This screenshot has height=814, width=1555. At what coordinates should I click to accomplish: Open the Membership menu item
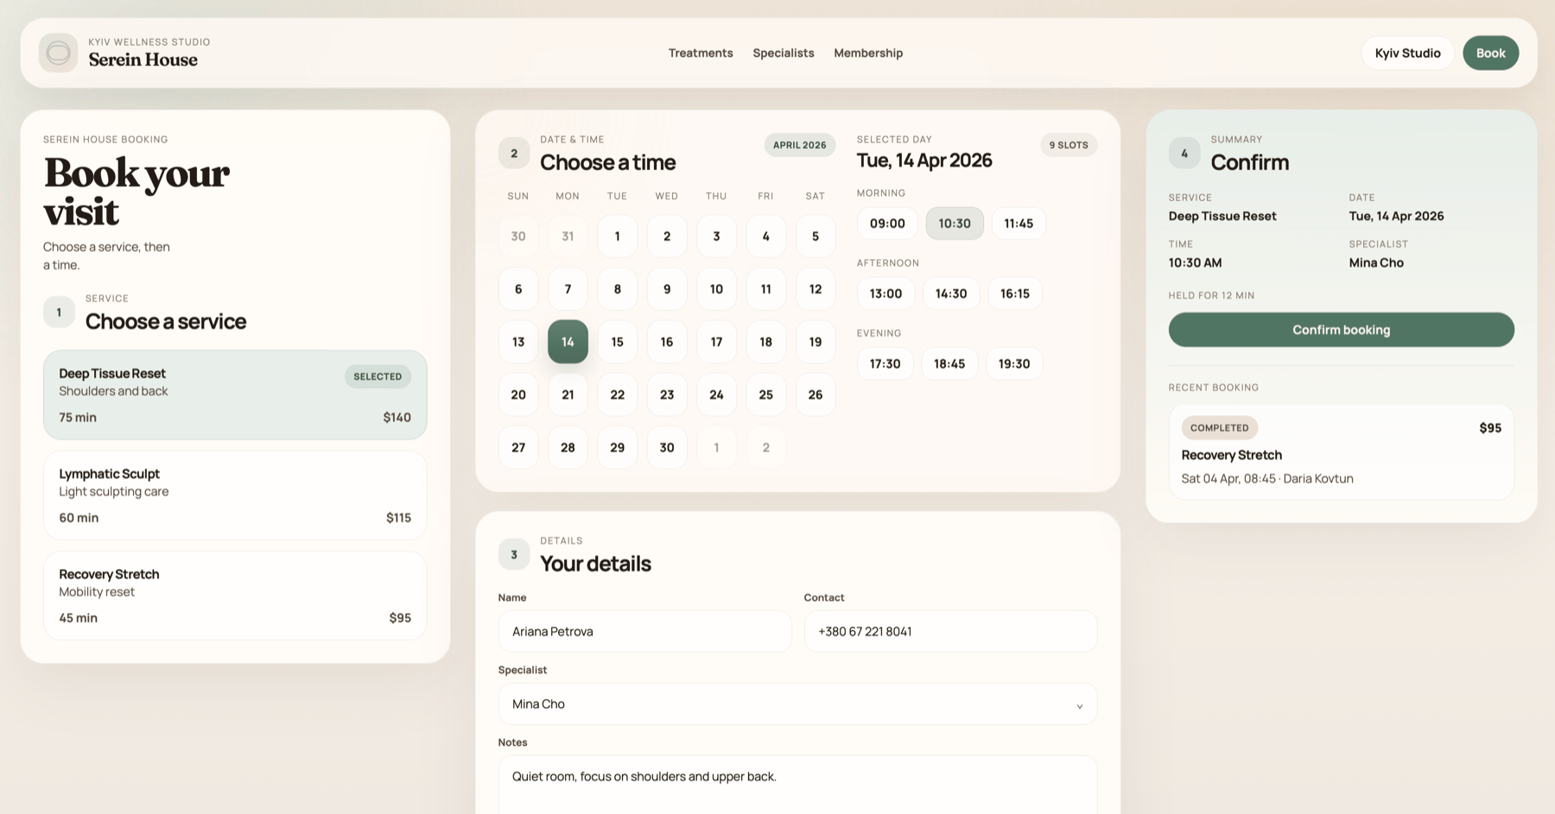pyautogui.click(x=868, y=53)
